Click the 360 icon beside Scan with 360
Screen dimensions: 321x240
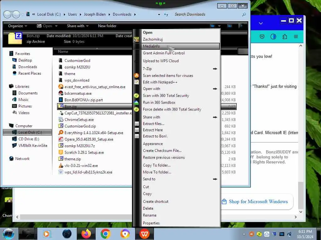(136, 96)
